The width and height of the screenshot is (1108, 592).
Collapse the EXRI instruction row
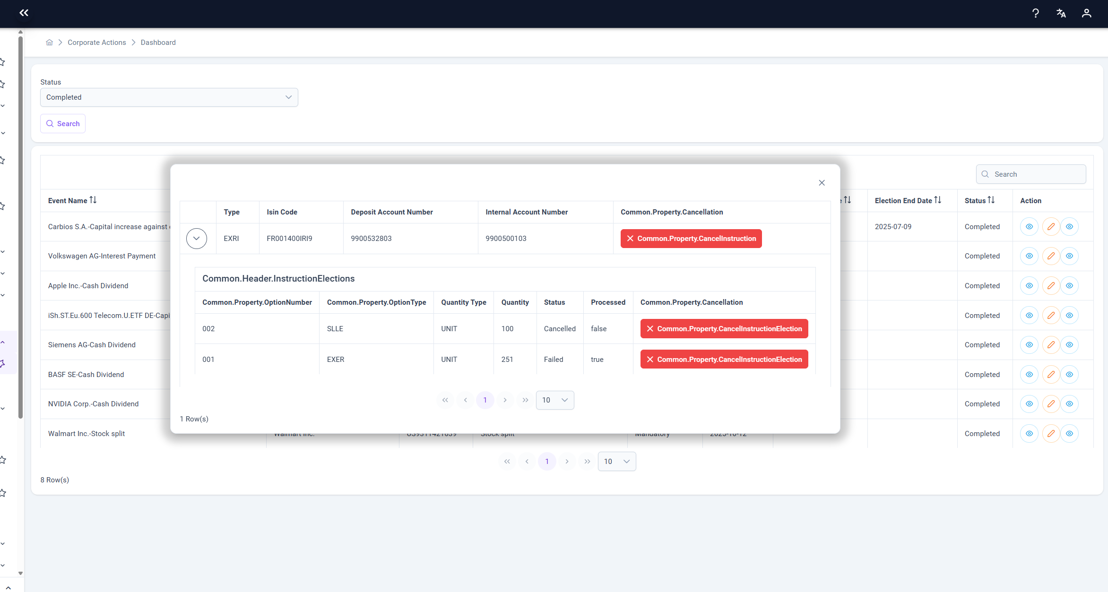[197, 239]
